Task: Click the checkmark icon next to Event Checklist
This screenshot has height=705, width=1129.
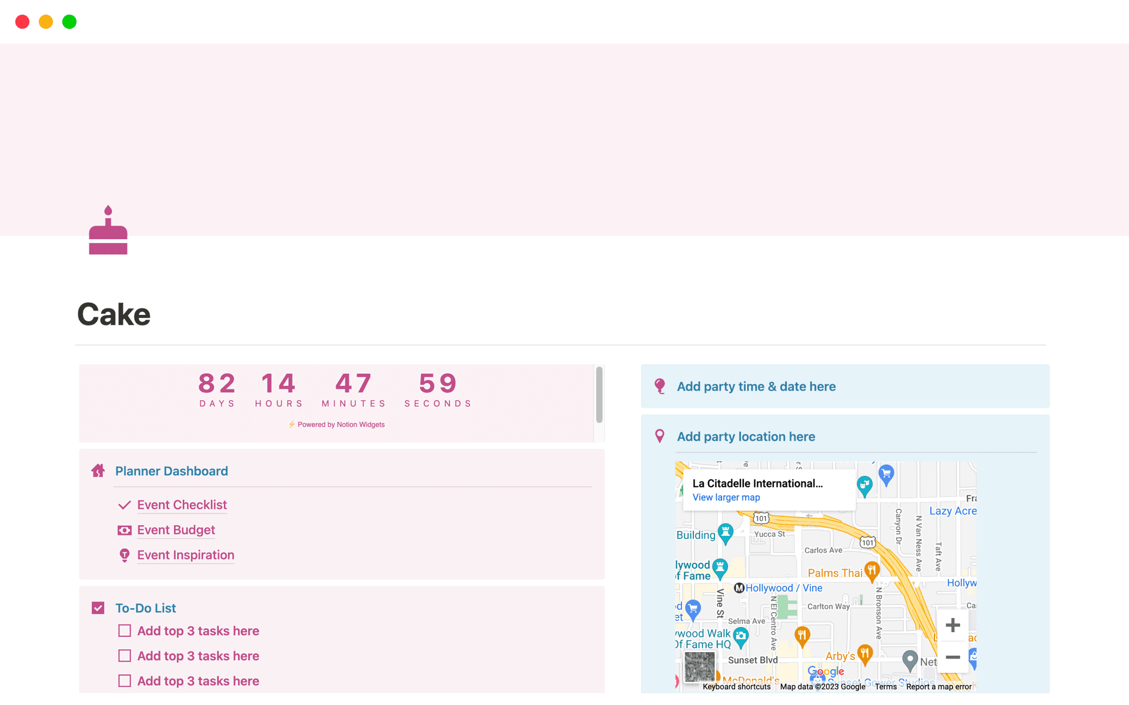Action: tap(124, 505)
